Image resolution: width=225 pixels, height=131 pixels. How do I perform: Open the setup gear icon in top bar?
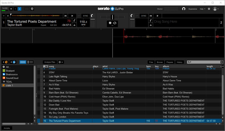tap(209, 9)
